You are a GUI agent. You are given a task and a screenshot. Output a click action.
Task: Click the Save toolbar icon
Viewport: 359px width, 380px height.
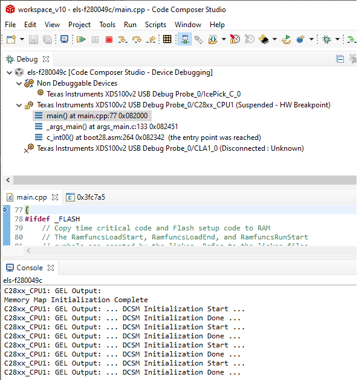tap(33, 39)
